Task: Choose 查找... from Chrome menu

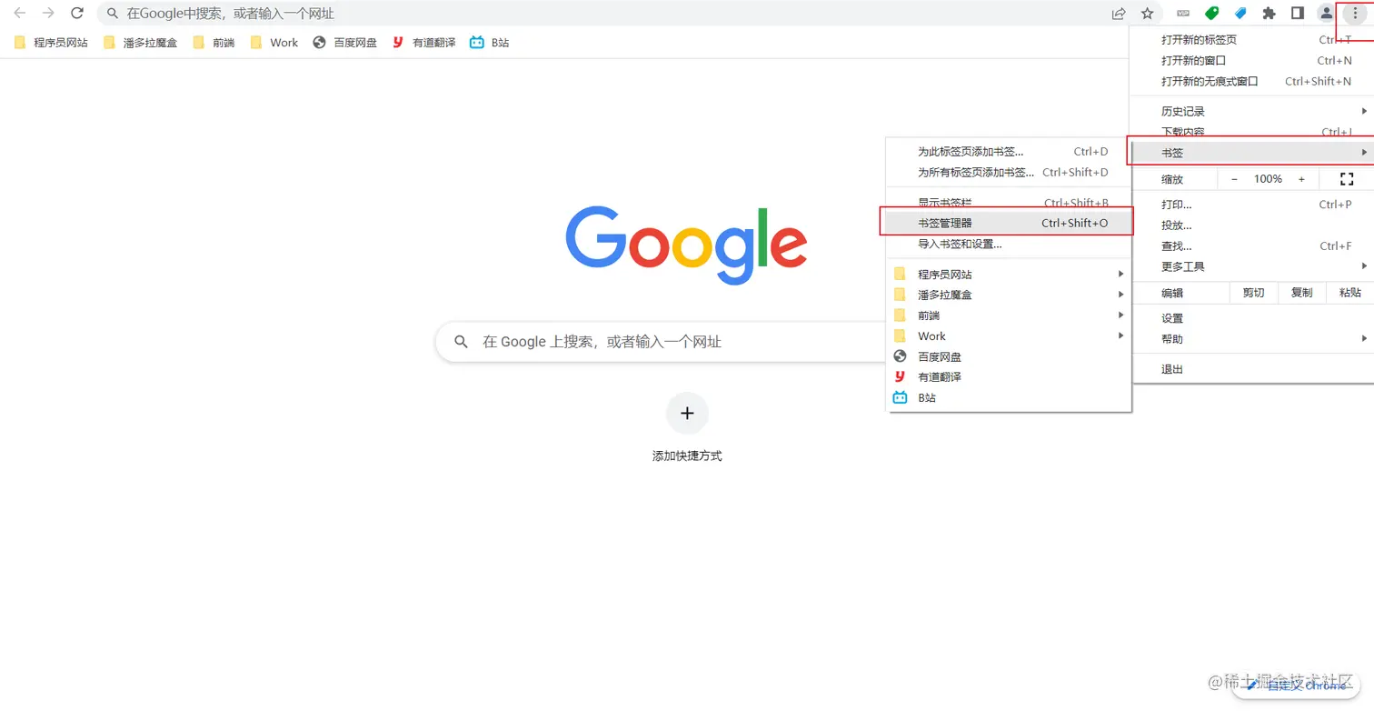Action: click(1253, 246)
